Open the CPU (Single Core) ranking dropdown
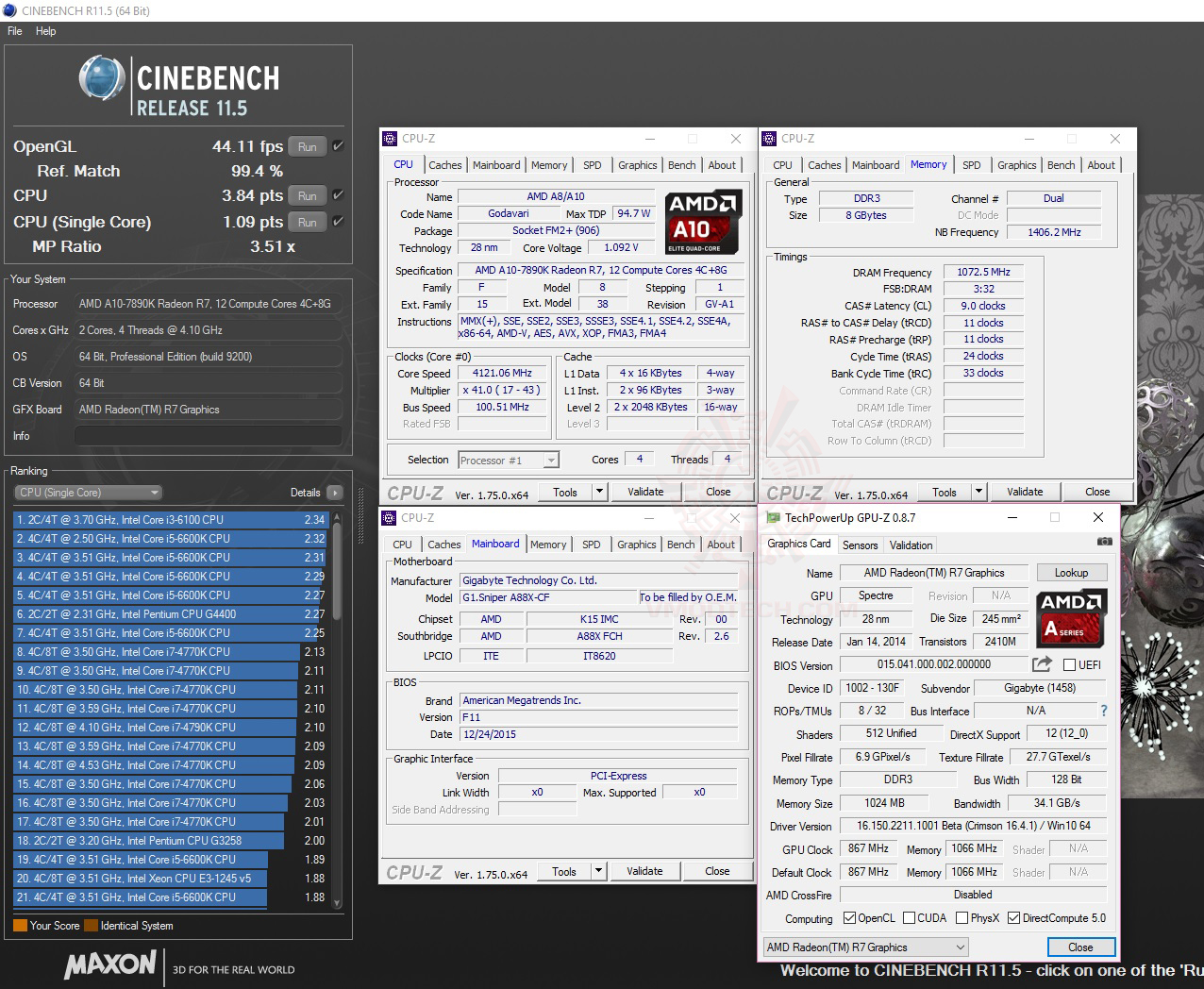Viewport: 1204px width, 989px height. pos(89,493)
